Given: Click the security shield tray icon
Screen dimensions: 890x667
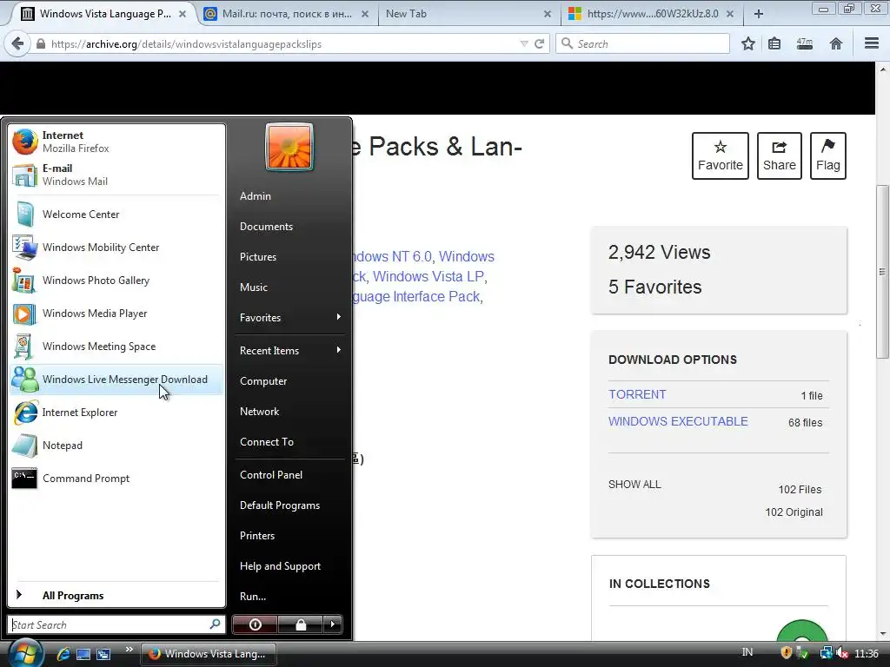Looking at the screenshot, I should 786,653.
